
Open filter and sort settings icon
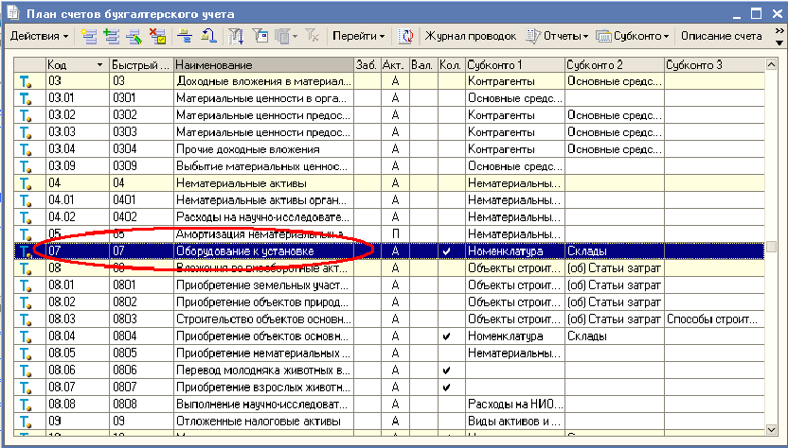click(236, 36)
